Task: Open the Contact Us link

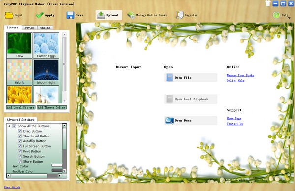Action: [x=235, y=124]
